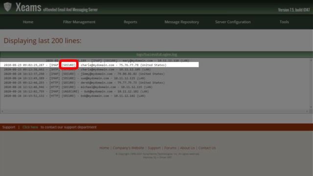Select the UNSECURE bob@mydomain.com IMAP log line
The width and height of the screenshot is (313, 176).
click(x=76, y=91)
